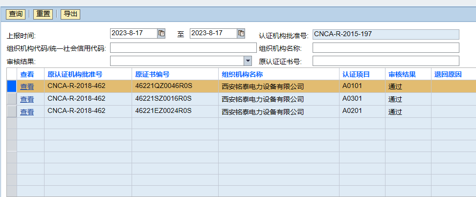This screenshot has height=197, width=476.
Task: Click 原证书编号 column header
Action: click(175, 74)
